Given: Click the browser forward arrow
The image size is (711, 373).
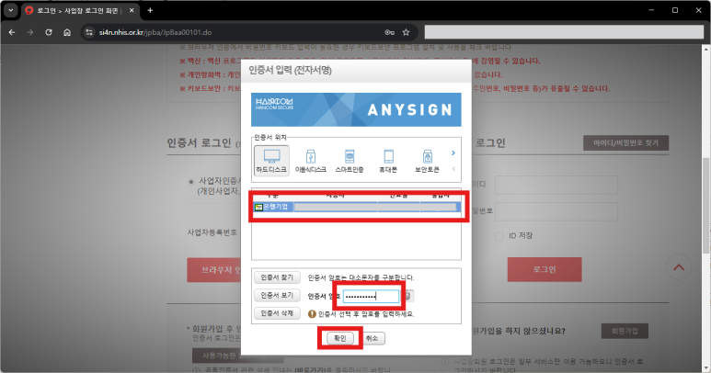Looking at the screenshot, I should tap(30, 32).
